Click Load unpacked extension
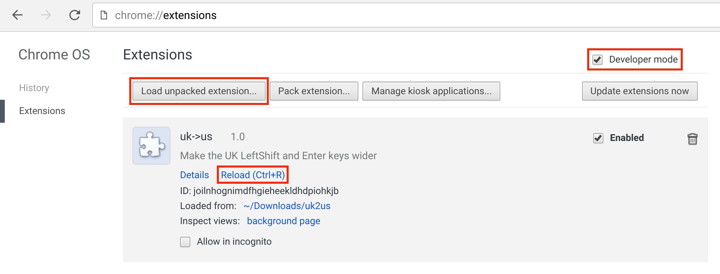 click(x=198, y=91)
